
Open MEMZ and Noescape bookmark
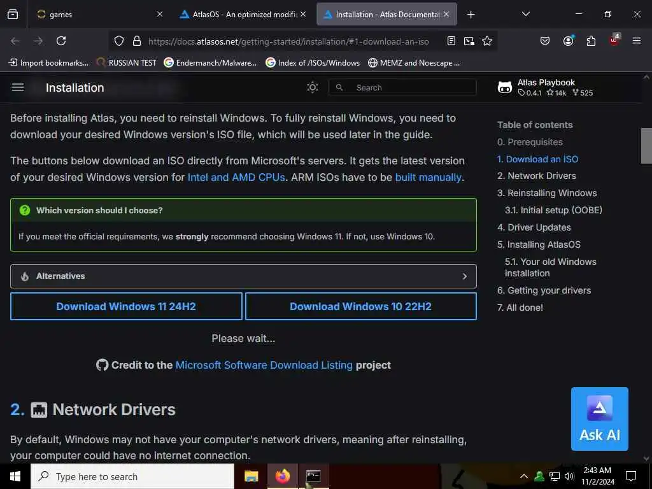[414, 63]
